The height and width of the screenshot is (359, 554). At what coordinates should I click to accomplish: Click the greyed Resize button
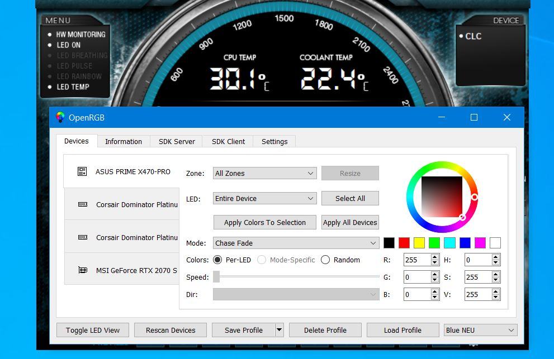(350, 173)
